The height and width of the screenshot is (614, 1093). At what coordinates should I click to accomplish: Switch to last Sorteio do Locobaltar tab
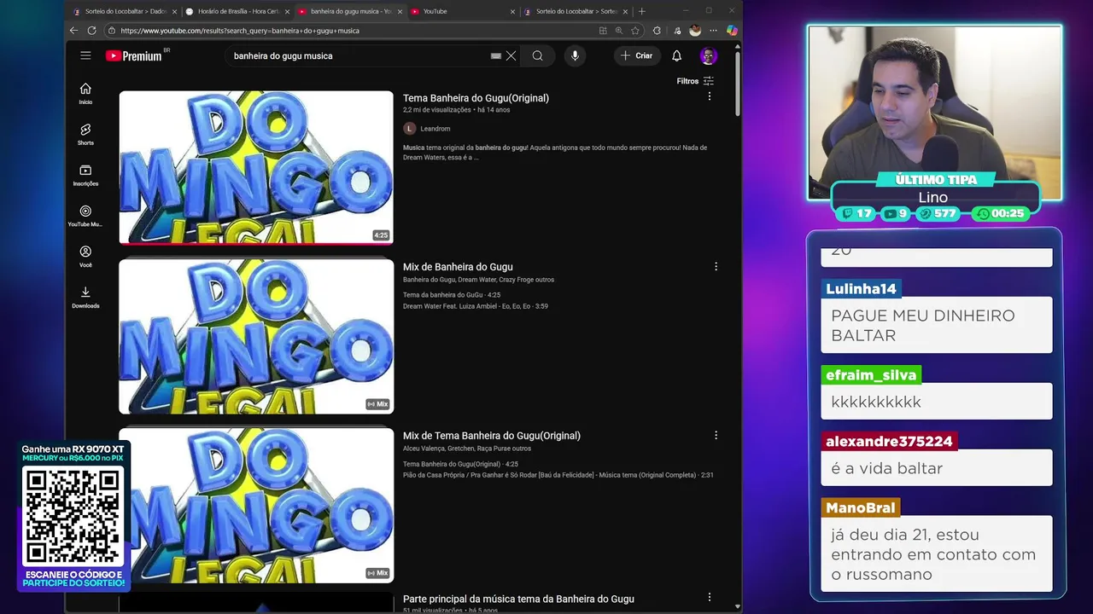[576, 11]
